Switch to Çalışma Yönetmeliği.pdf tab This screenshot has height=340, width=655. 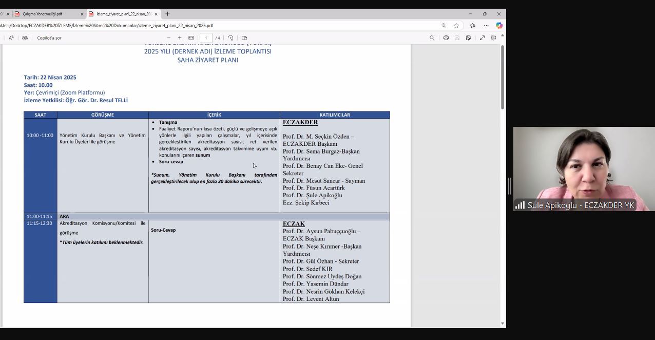[46, 14]
